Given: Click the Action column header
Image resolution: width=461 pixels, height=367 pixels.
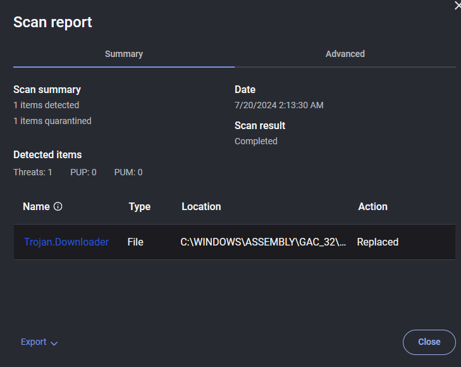Looking at the screenshot, I should point(372,206).
